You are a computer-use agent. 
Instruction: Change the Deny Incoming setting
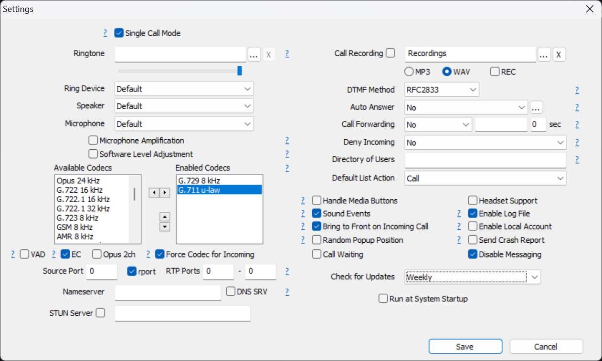485,142
